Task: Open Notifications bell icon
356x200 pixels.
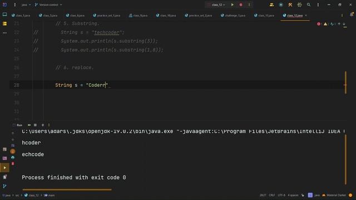Action: click(x=352, y=14)
